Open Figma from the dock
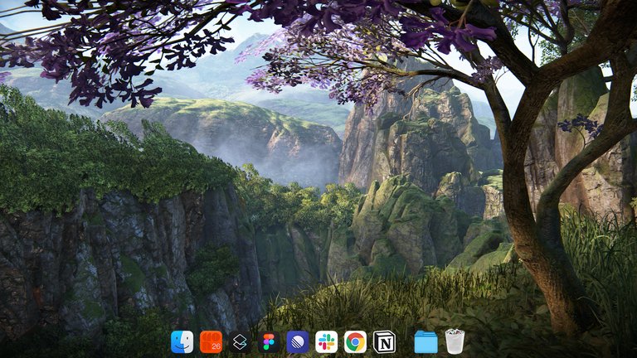Screen dimensions: 637x358 pyautogui.click(x=269, y=341)
